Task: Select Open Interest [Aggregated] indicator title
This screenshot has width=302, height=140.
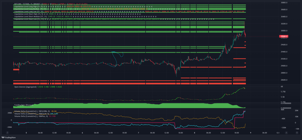Action: pyautogui.click(x=25, y=87)
